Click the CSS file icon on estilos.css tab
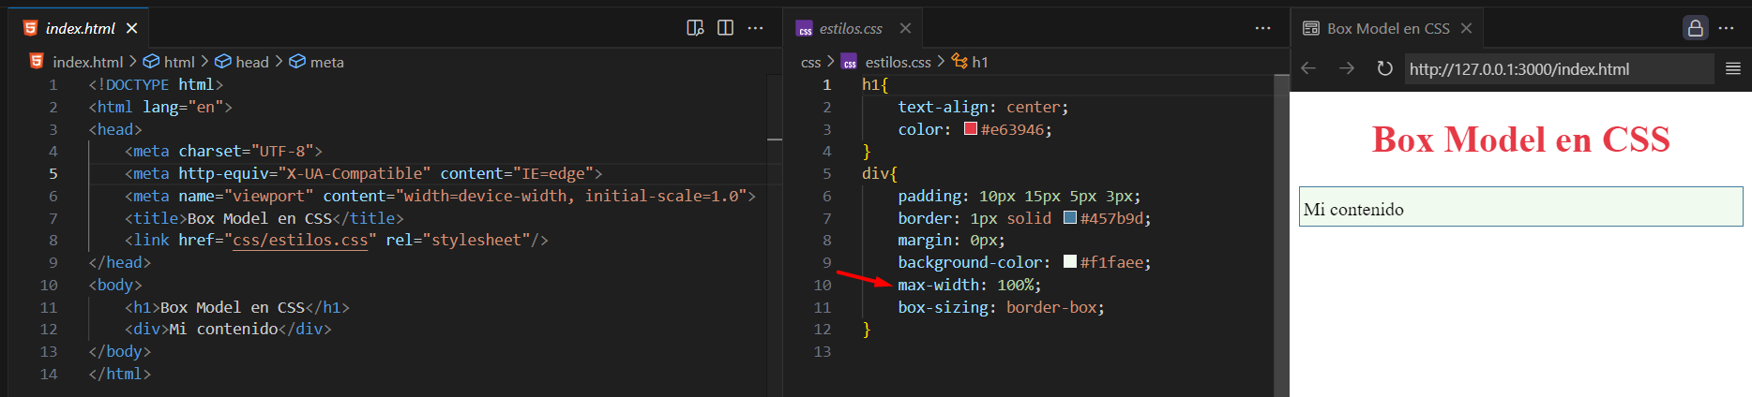This screenshot has width=1752, height=397. (x=805, y=29)
